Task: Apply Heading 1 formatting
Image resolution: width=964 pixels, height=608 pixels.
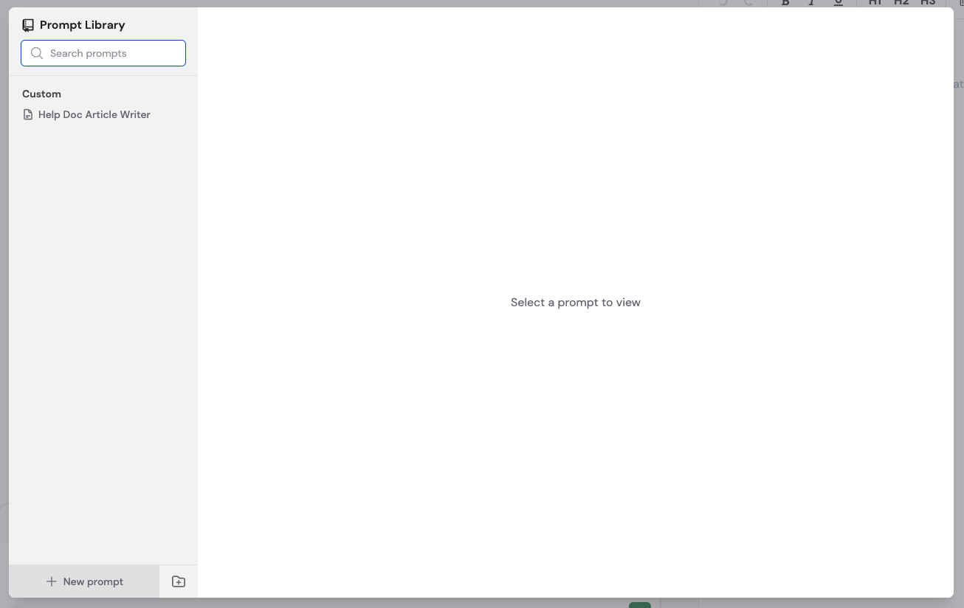Action: [875, 3]
